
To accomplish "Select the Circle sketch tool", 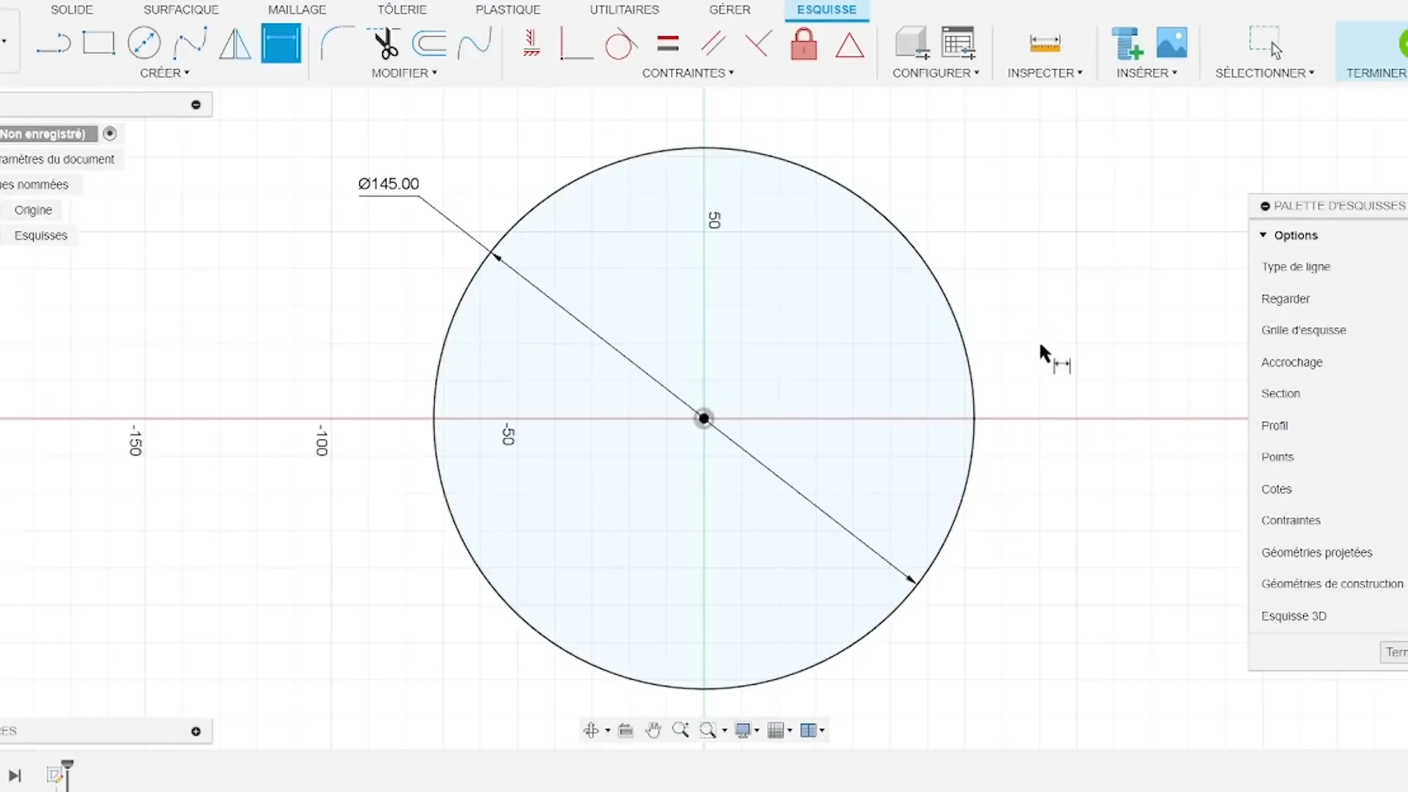I will tap(144, 43).
